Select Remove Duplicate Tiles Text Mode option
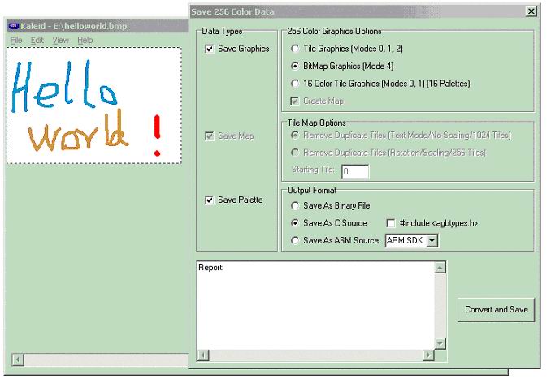This screenshot has height=383, width=551. click(295, 135)
